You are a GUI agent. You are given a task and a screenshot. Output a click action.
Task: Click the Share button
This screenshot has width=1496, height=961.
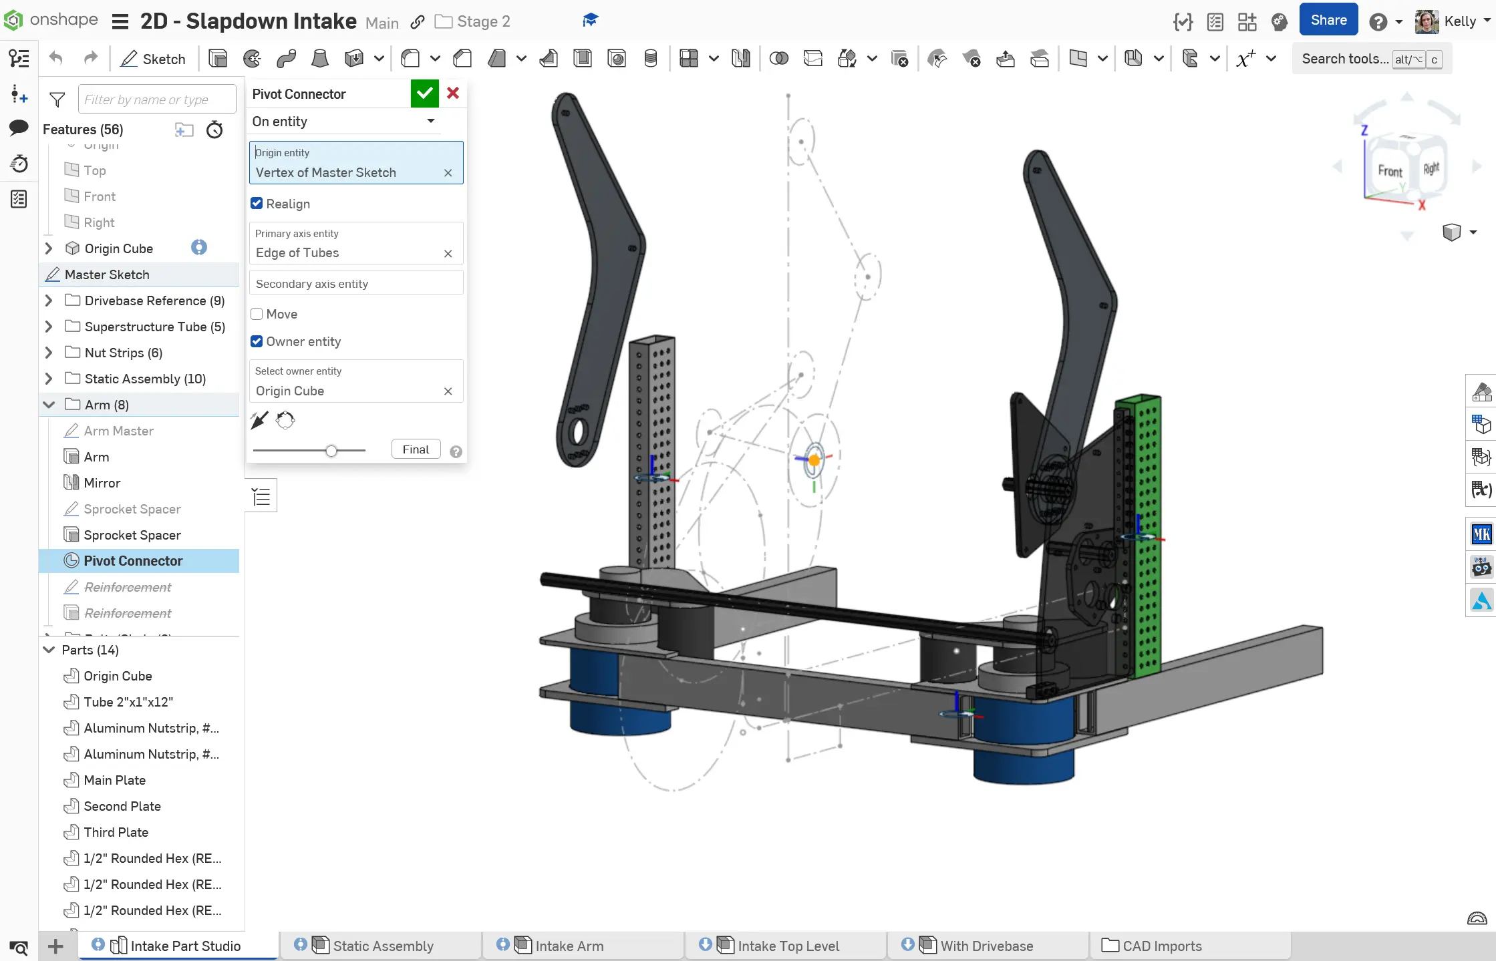point(1328,20)
